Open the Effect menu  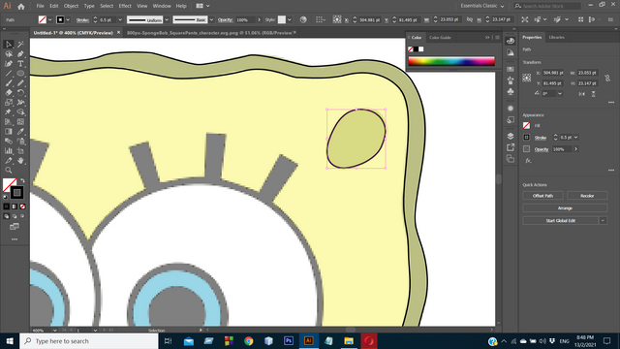coord(125,6)
